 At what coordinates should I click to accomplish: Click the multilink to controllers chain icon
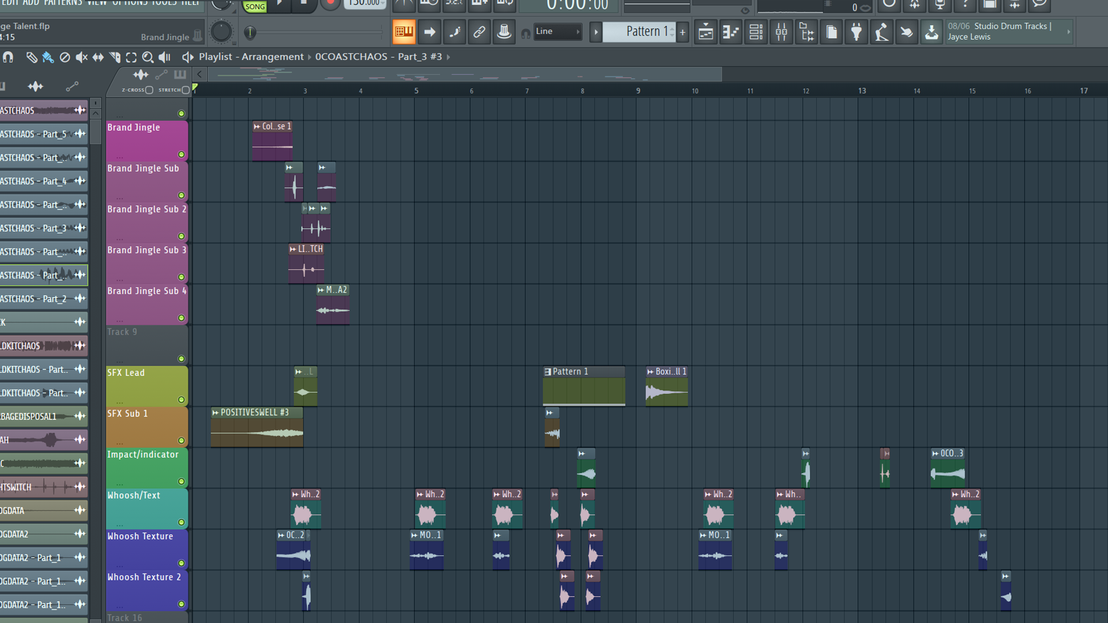pos(479,32)
